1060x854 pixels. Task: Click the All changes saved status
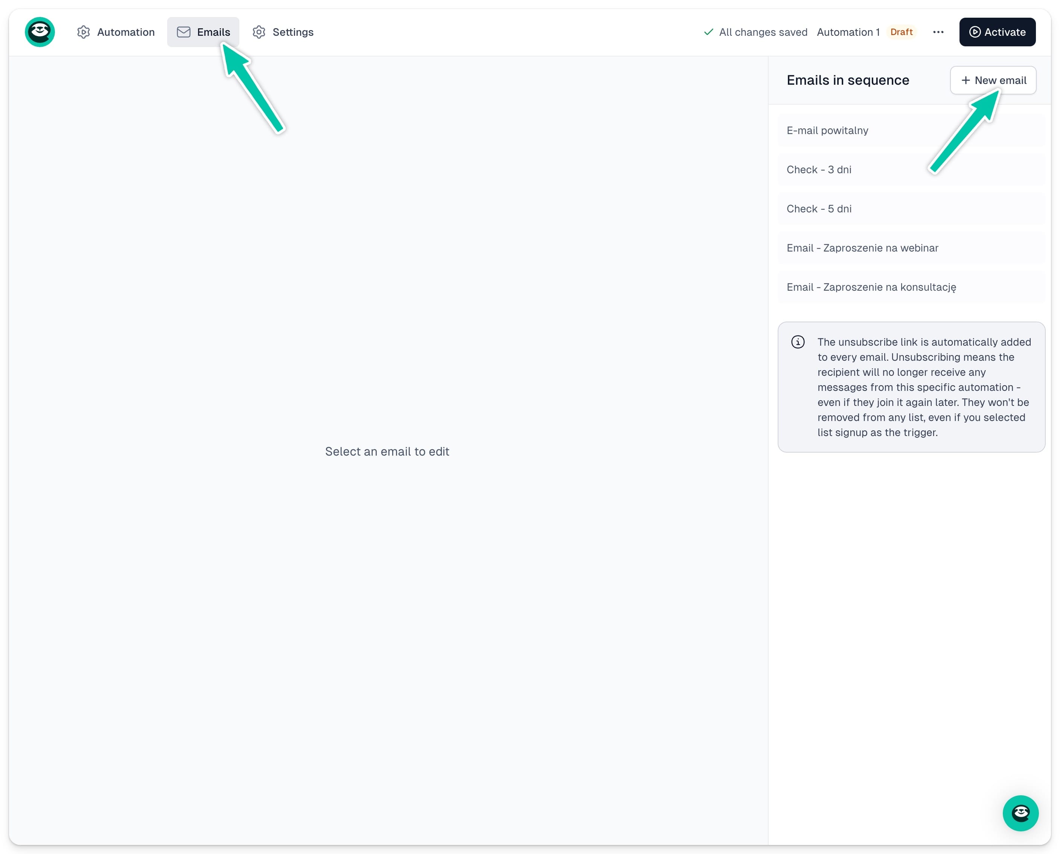756,32
